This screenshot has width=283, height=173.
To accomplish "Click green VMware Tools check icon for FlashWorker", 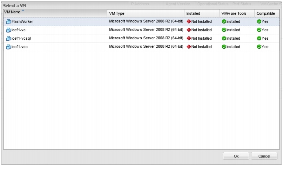I will point(224,21).
